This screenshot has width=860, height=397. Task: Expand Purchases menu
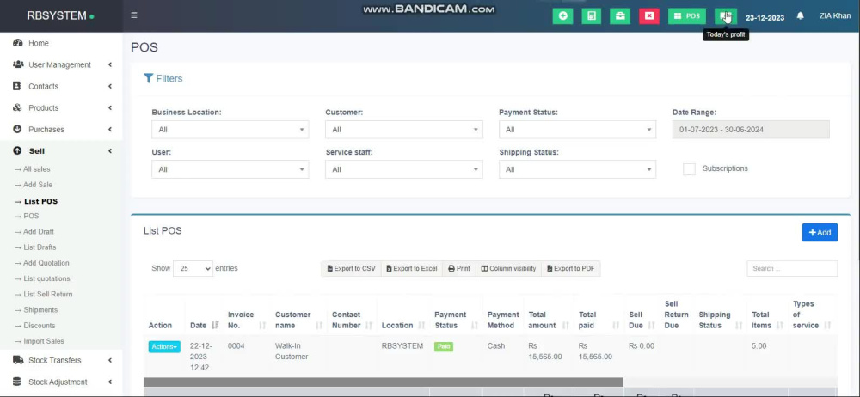pos(61,130)
